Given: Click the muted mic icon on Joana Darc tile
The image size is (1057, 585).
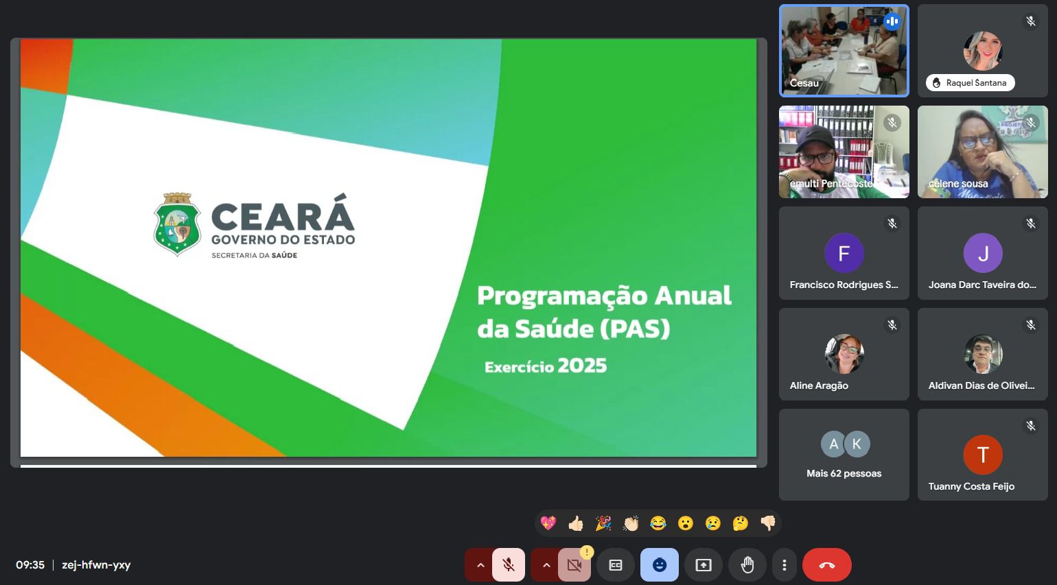Looking at the screenshot, I should tap(1030, 224).
